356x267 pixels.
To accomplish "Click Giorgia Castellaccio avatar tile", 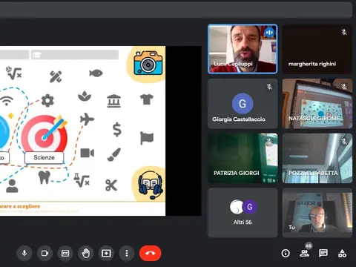I will click(243, 104).
